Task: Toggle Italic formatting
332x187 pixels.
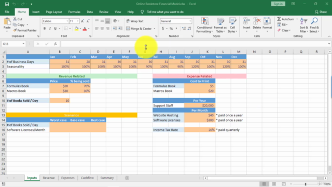Action: pos(50,29)
